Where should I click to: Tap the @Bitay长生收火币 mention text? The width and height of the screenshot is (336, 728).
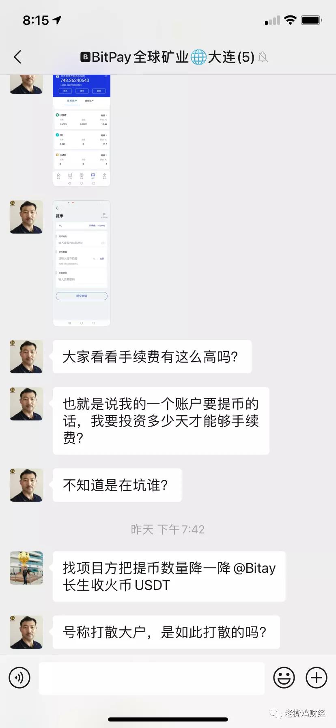click(169, 576)
